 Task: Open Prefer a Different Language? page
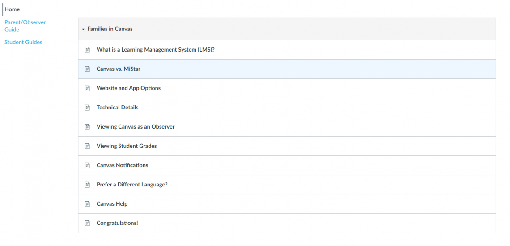[x=132, y=185]
